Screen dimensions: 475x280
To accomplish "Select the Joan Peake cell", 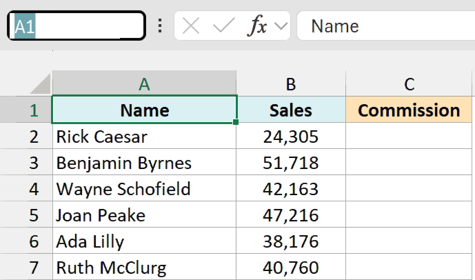I will (x=144, y=214).
